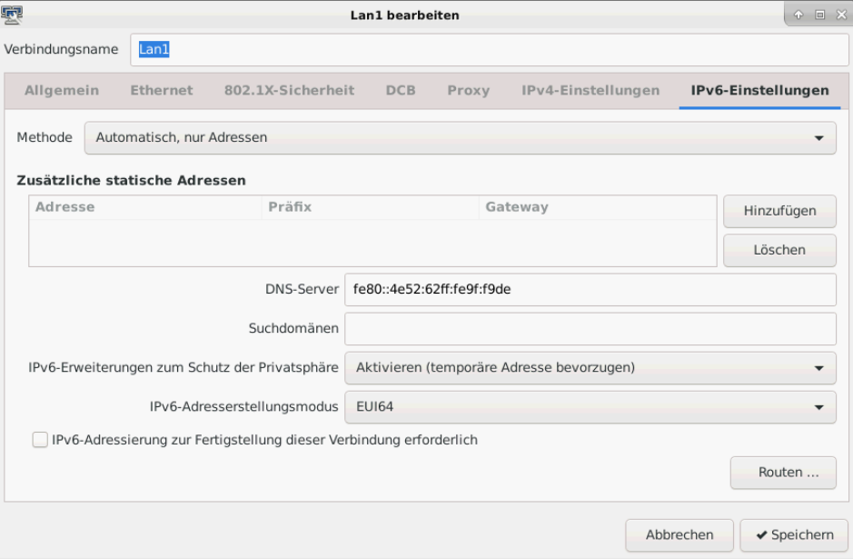The image size is (853, 559).
Task: Save with the Speichern button
Action: point(794,535)
